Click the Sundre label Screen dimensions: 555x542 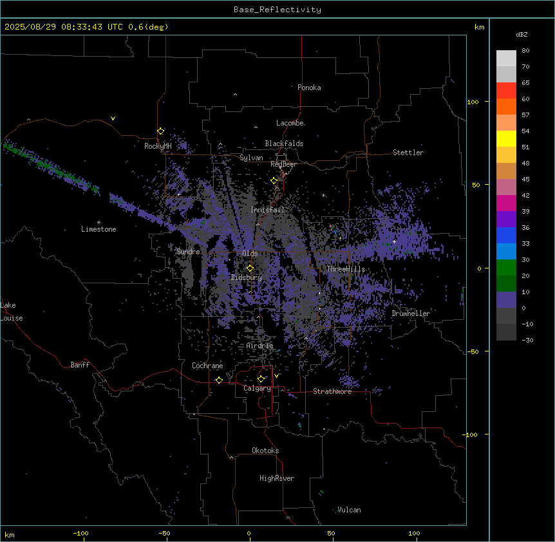coord(188,252)
